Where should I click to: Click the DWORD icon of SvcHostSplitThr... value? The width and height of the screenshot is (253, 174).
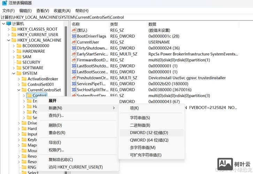(x=74, y=90)
